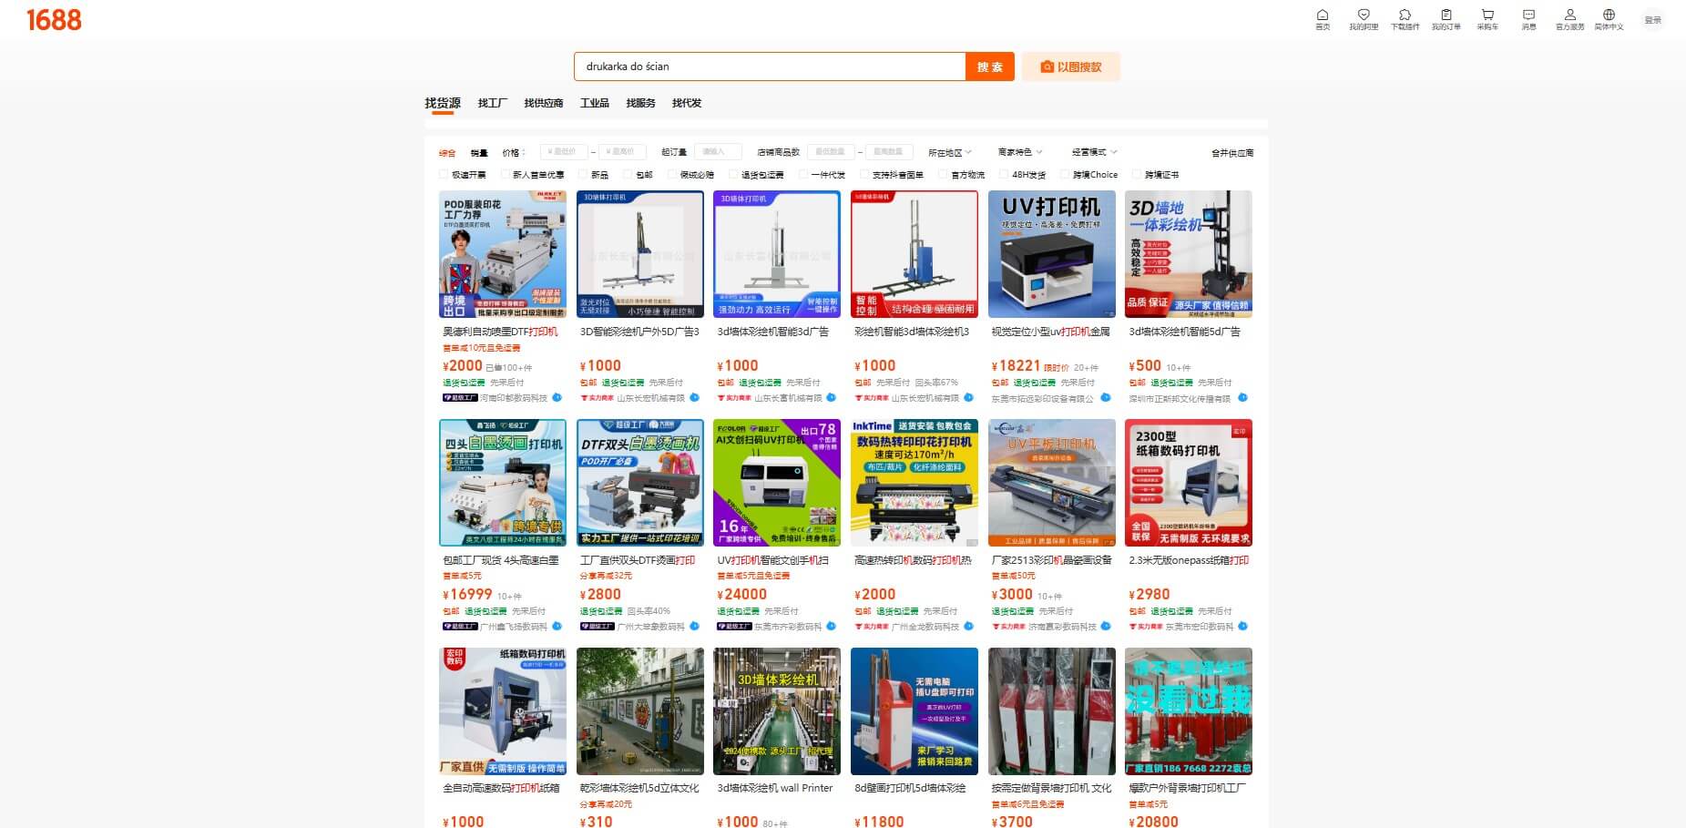Open the 2300型纸箱数码打印机 thumbnail
Image resolution: width=1686 pixels, height=828 pixels.
(1189, 483)
